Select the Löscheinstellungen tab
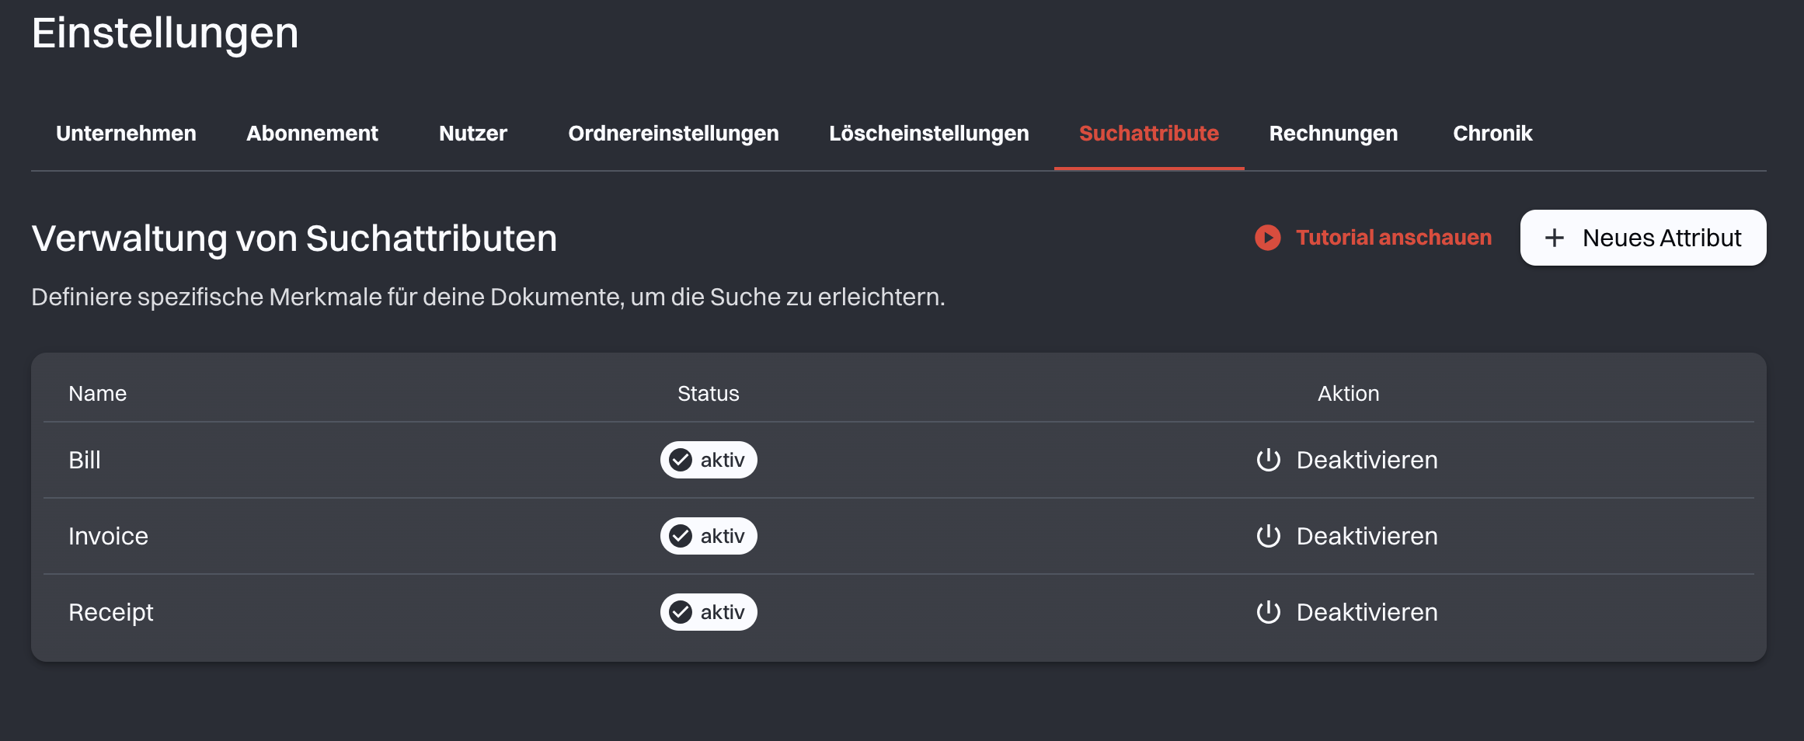This screenshot has height=741, width=1804. [x=928, y=134]
